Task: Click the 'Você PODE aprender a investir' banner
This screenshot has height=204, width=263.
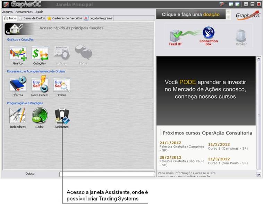Action: (x=206, y=91)
